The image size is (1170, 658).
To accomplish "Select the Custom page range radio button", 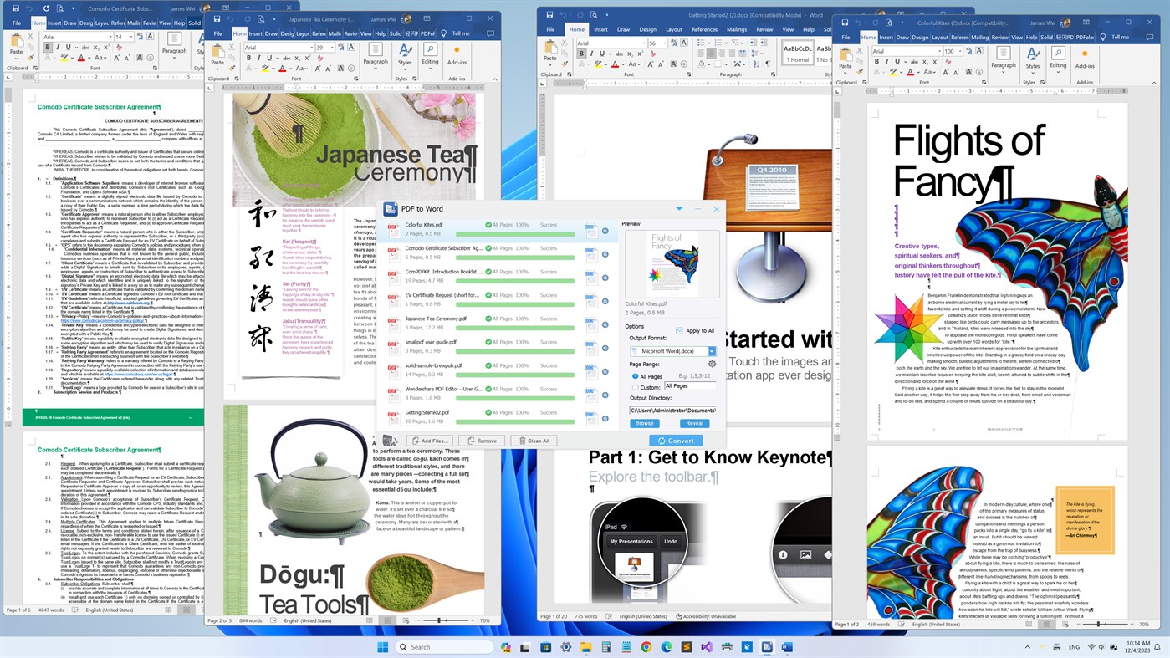I will pyautogui.click(x=636, y=387).
